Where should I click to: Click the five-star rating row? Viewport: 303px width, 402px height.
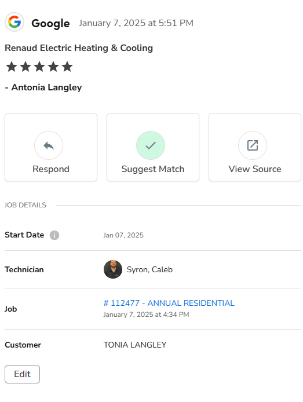[x=39, y=67]
